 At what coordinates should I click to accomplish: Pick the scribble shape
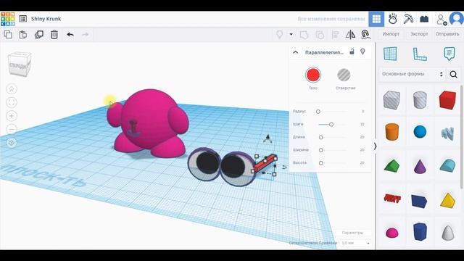coord(447,134)
